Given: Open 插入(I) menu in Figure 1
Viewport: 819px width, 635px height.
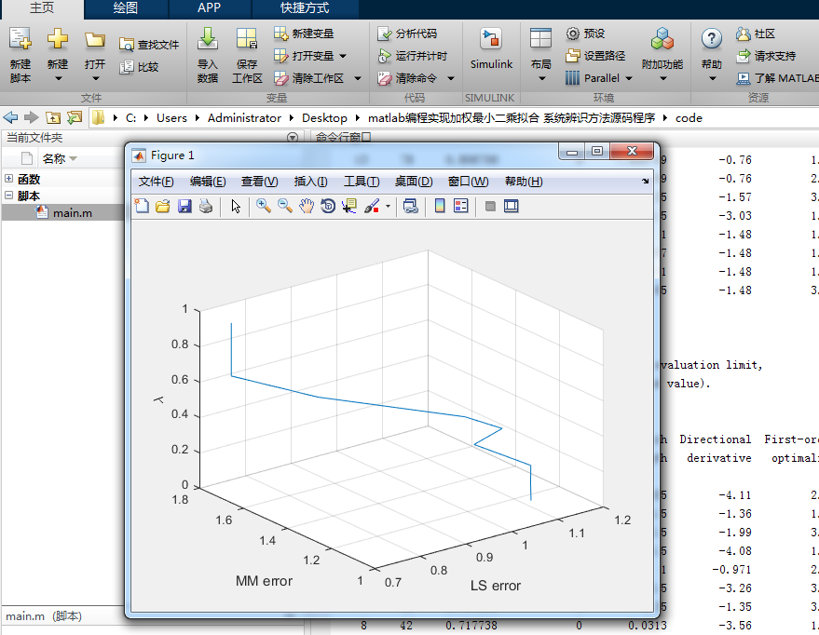Looking at the screenshot, I should [311, 182].
